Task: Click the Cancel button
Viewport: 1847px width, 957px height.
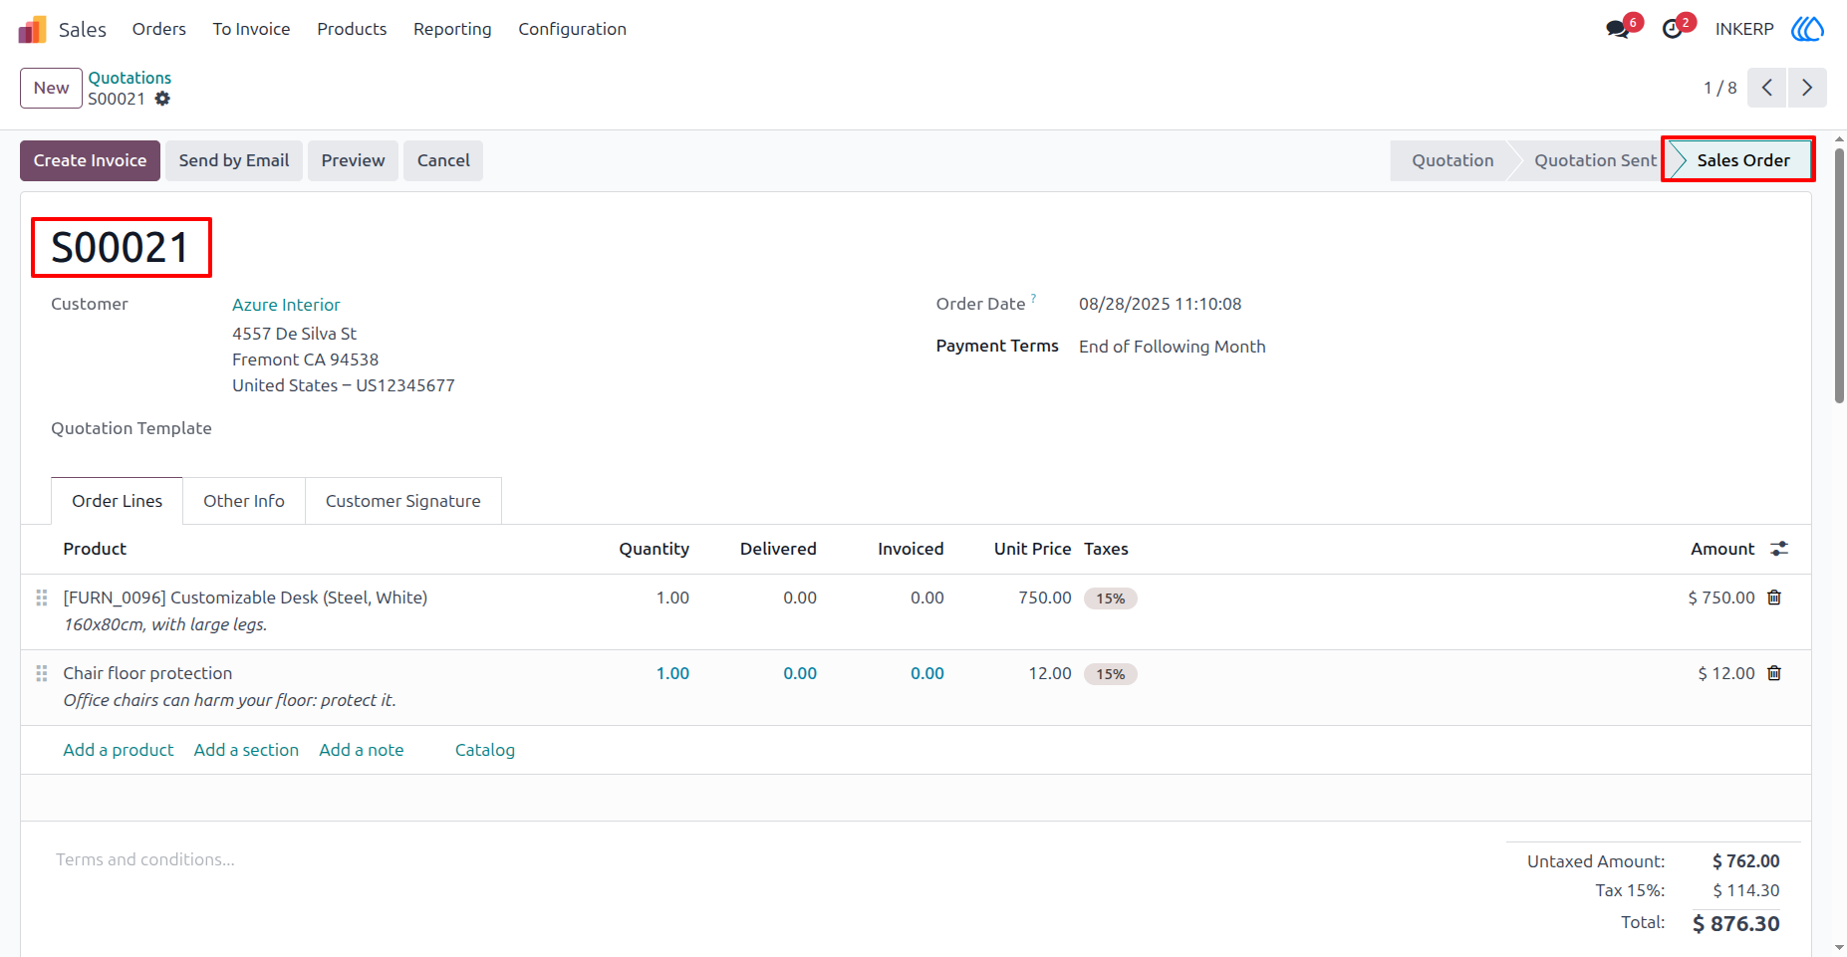Action: [x=443, y=160]
